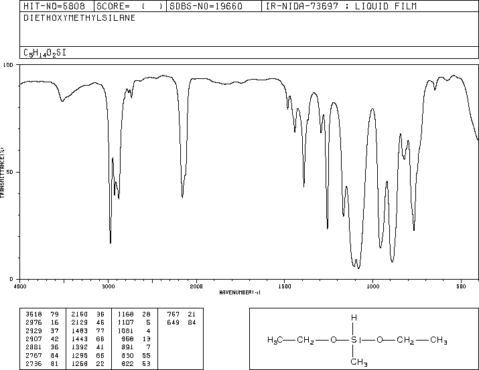479x370 pixels.
Task: Select peak table wavenumber 2736
Action: [33, 363]
